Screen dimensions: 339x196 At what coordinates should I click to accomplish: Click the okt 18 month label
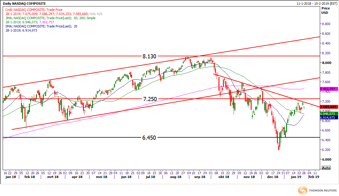[224, 177]
